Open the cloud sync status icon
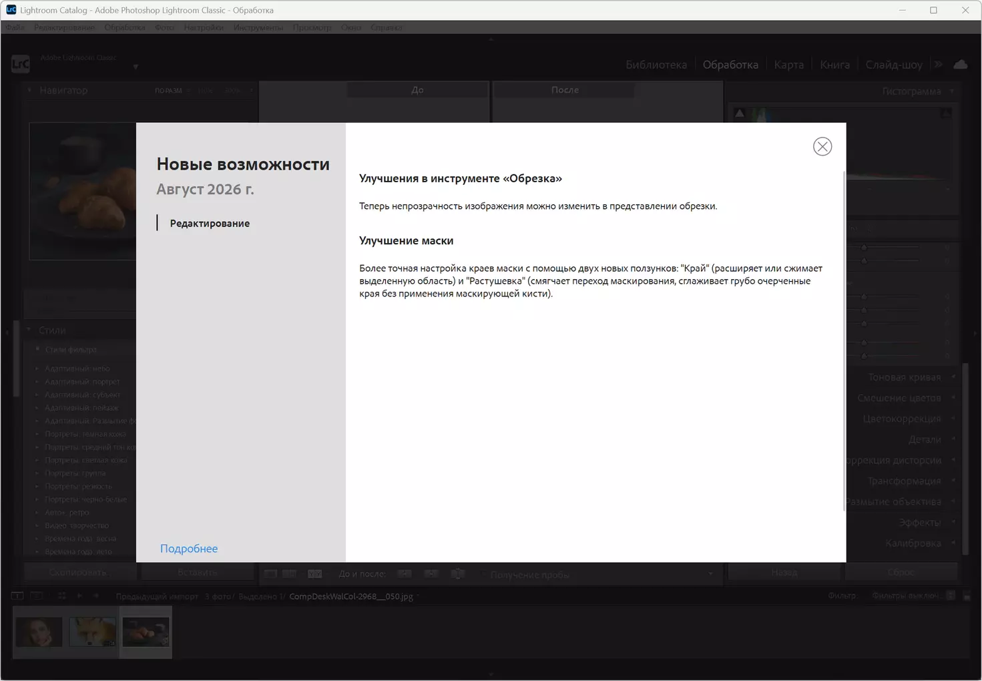 (x=961, y=65)
